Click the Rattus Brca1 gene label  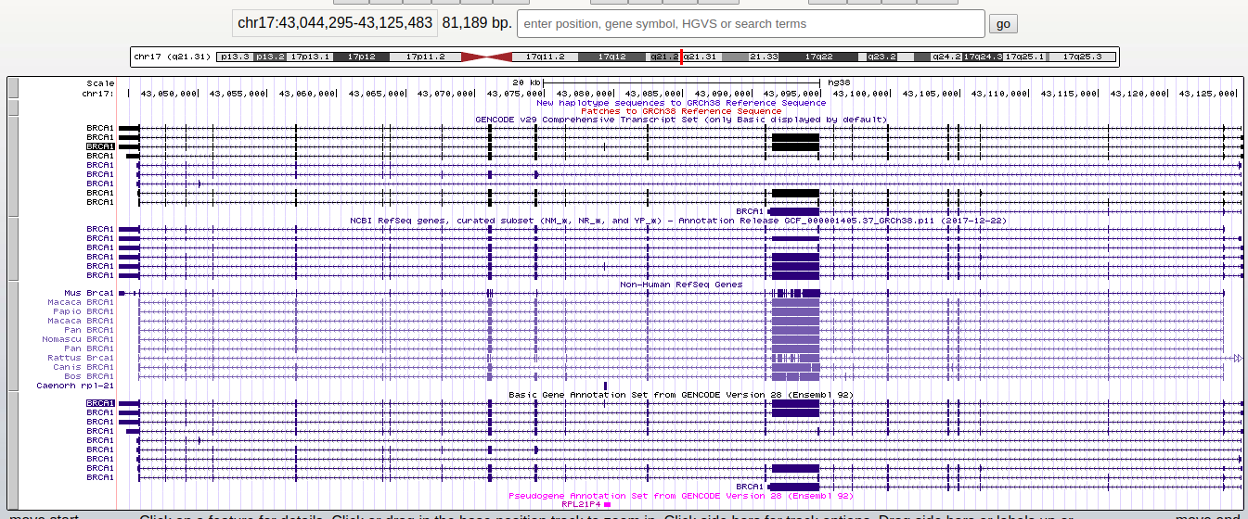(81, 358)
